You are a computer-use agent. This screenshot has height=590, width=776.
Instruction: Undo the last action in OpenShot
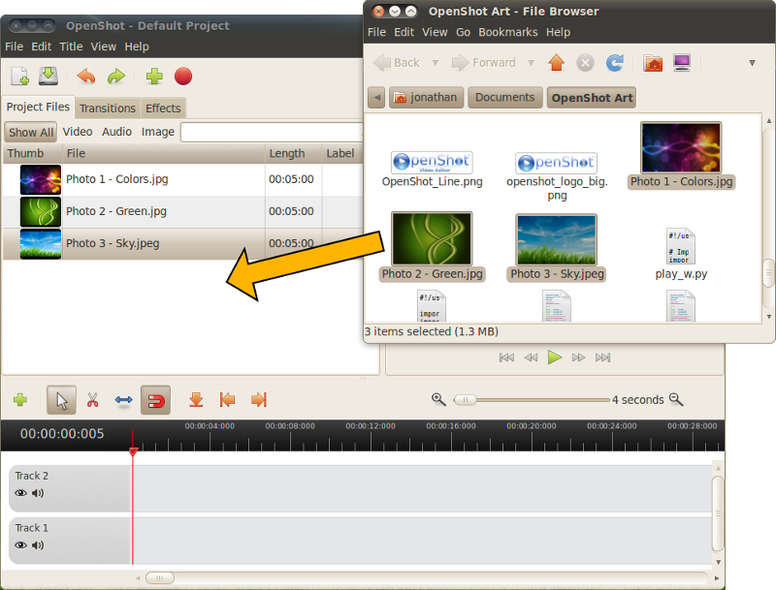click(86, 77)
